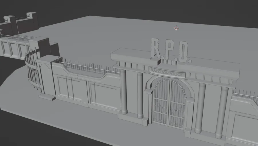The height and width of the screenshot is (146, 258).
Task: Select the RACCOON POLICE sign plate
Action: 167,72
